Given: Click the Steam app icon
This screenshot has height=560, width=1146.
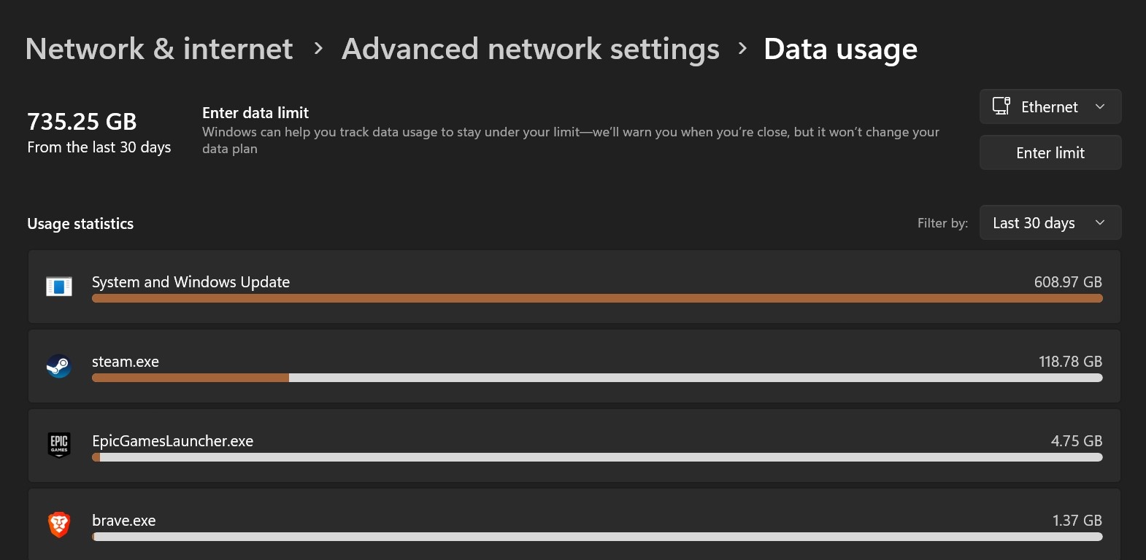Looking at the screenshot, I should (x=59, y=366).
